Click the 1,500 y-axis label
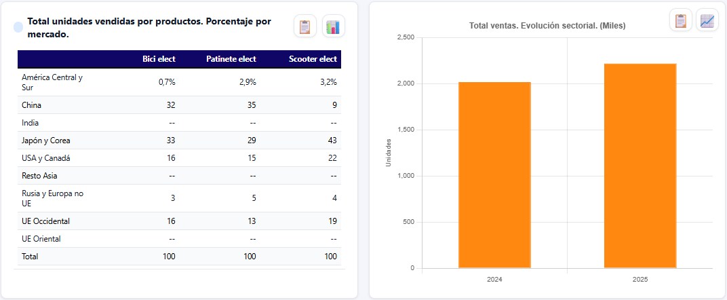The image size is (727, 300). (x=407, y=130)
